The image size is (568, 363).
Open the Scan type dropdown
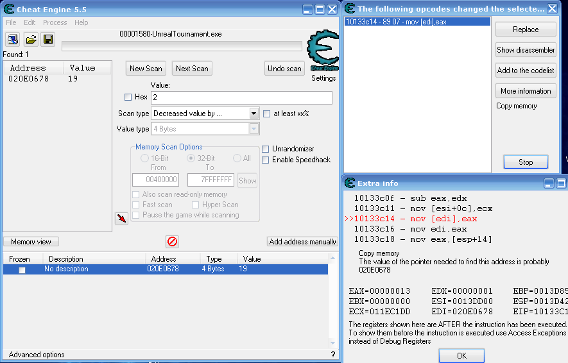click(x=254, y=114)
